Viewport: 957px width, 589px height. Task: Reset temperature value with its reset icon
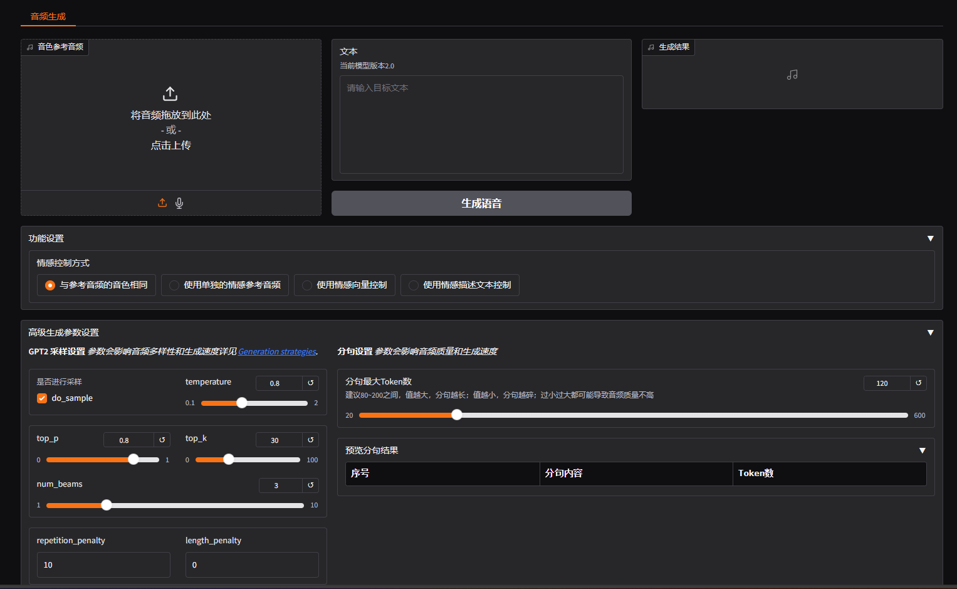click(310, 383)
